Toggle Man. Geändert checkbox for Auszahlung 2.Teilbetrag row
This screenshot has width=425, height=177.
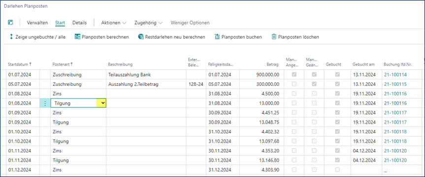coord(314,84)
